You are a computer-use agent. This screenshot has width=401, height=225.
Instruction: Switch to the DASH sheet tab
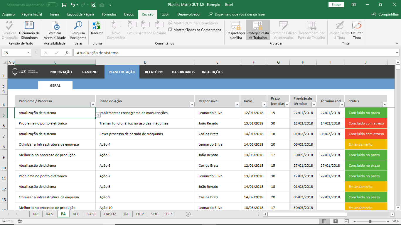click(91, 214)
